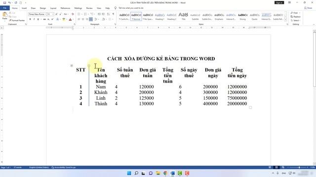Screen dimensions: 316x177
Task: Increase font size with grow icon
Action: tap(56, 14)
